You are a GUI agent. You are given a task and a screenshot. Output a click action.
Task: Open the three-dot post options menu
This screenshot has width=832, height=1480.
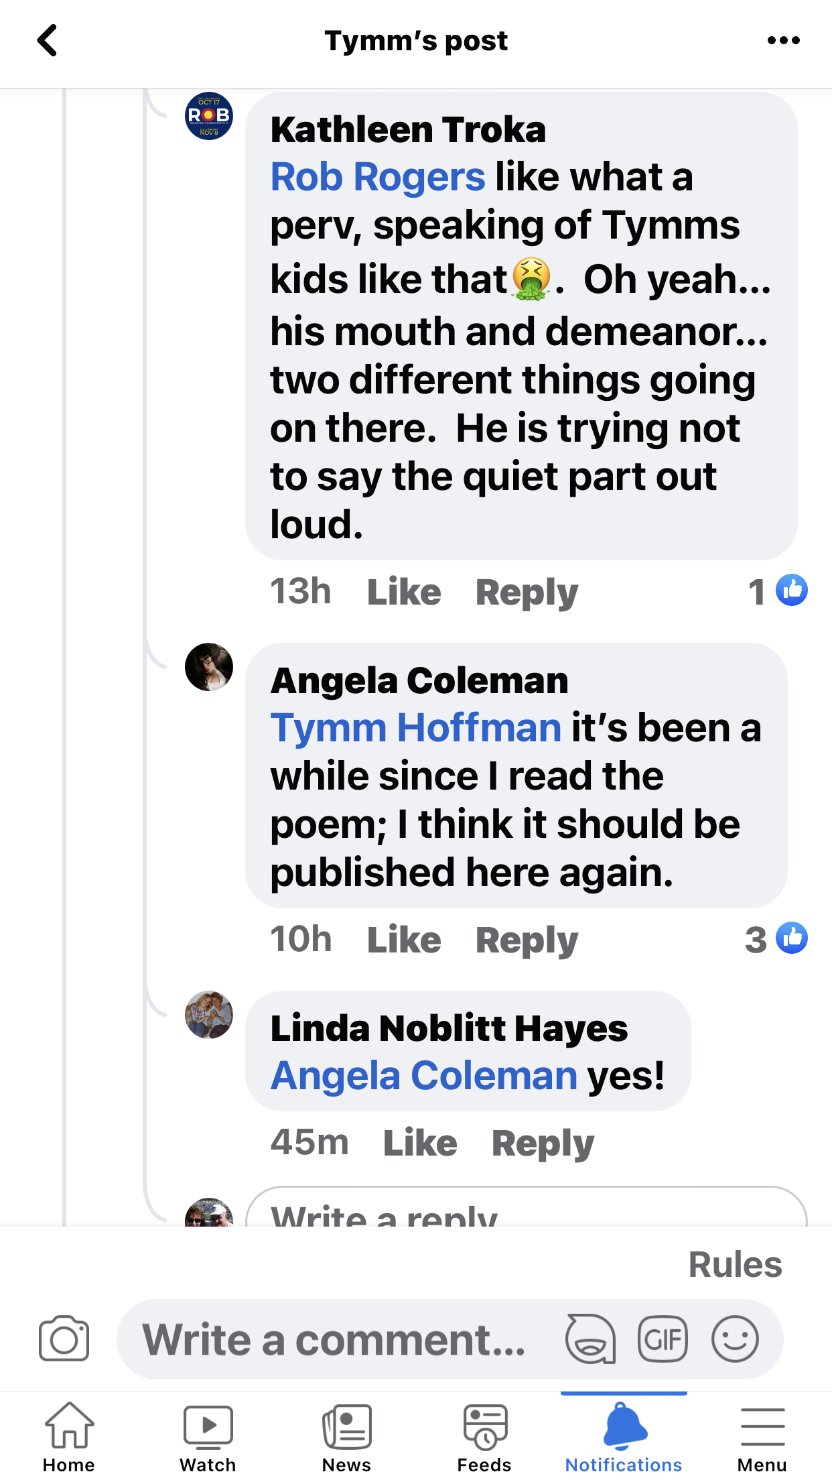click(x=783, y=41)
